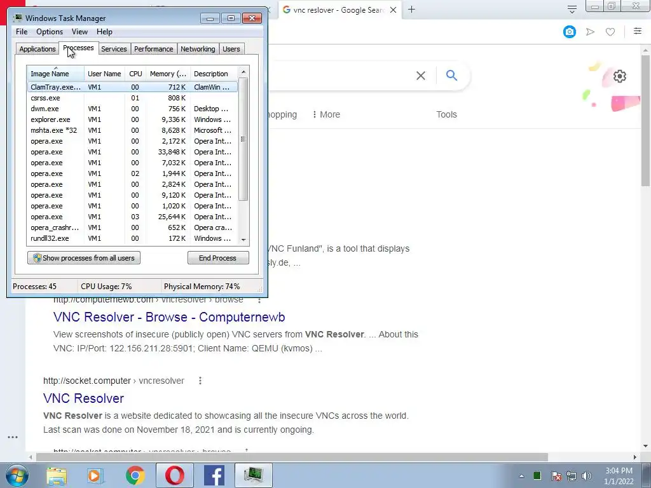651x488 pixels.
Task: Select the csrss.exe process row
Action: click(132, 98)
